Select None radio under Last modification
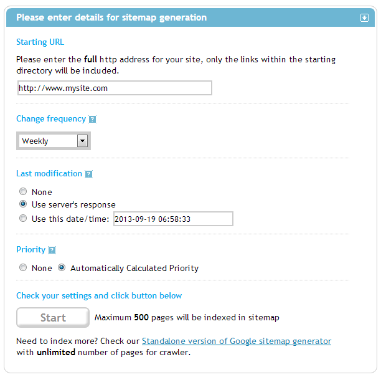Viewport: 381px width, 377px height. coord(23,191)
